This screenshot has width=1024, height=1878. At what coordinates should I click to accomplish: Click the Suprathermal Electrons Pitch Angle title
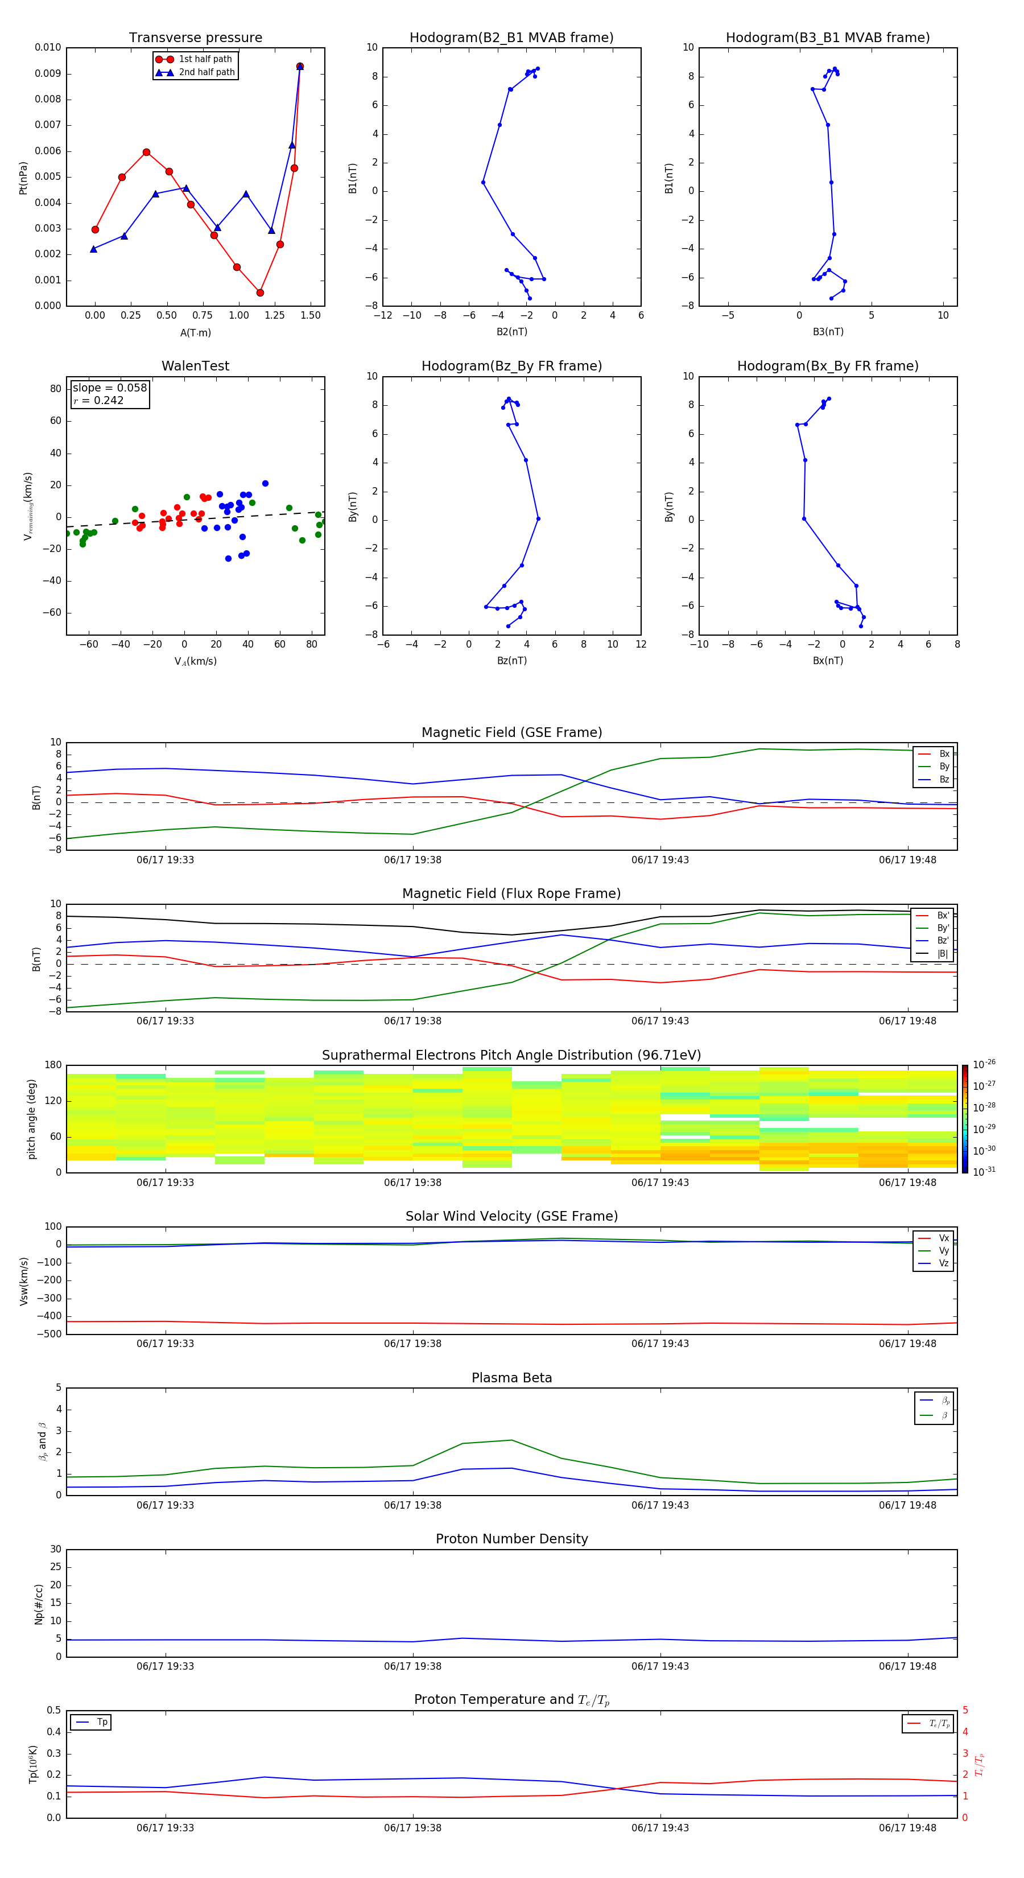pyautogui.click(x=511, y=1056)
